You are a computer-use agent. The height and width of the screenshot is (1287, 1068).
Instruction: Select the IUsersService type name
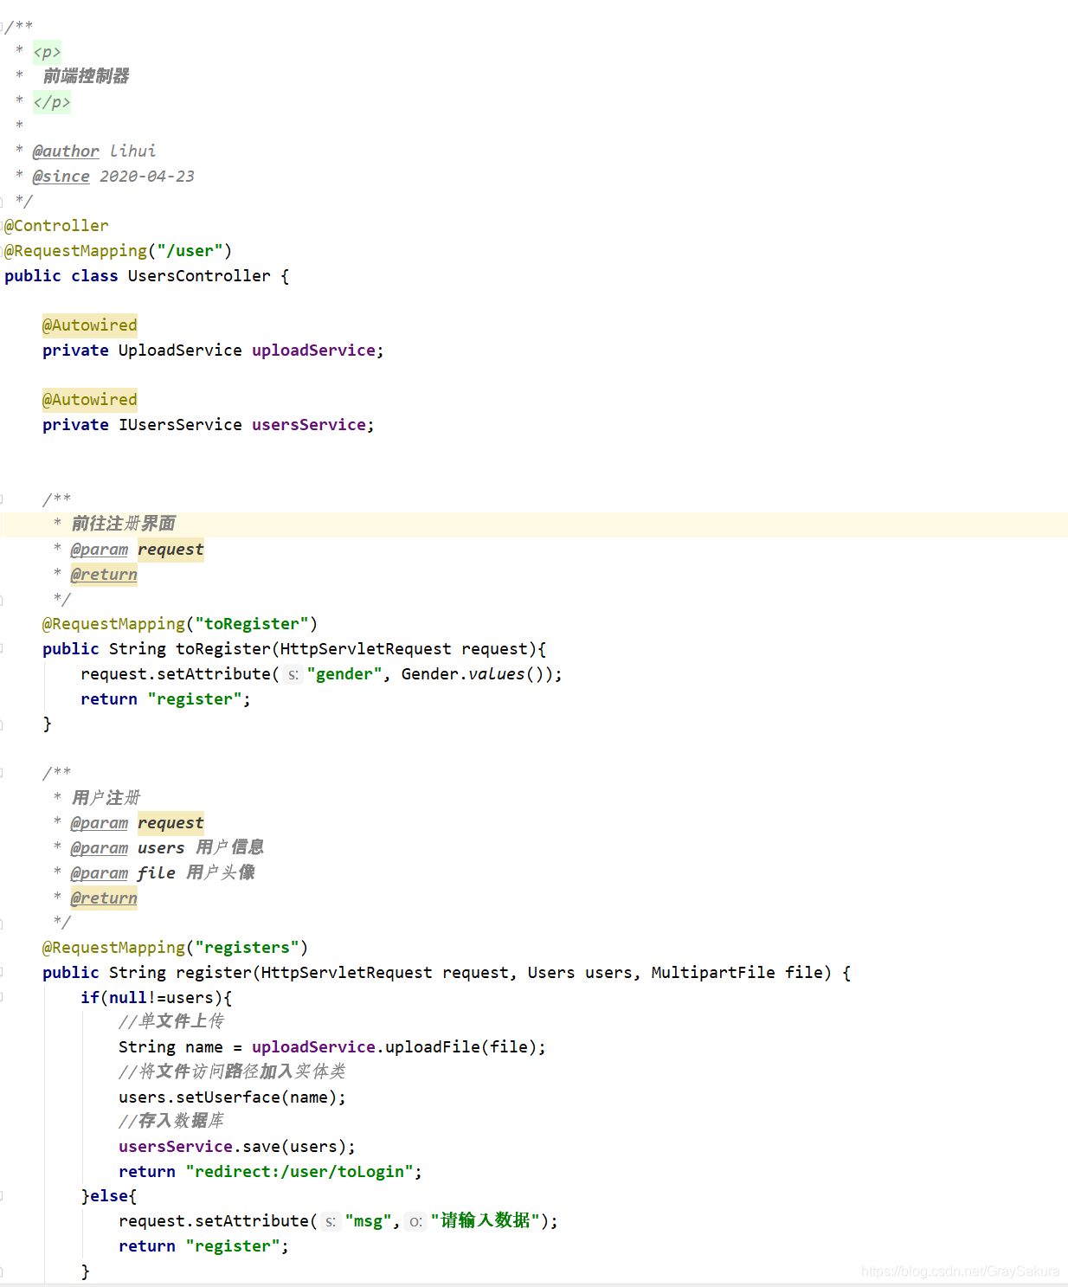tap(180, 425)
